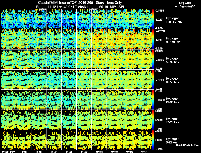The image size is (201, 153).
Task: Select the 'Hydrogen 55-90 keV' label
Action: point(173,60)
